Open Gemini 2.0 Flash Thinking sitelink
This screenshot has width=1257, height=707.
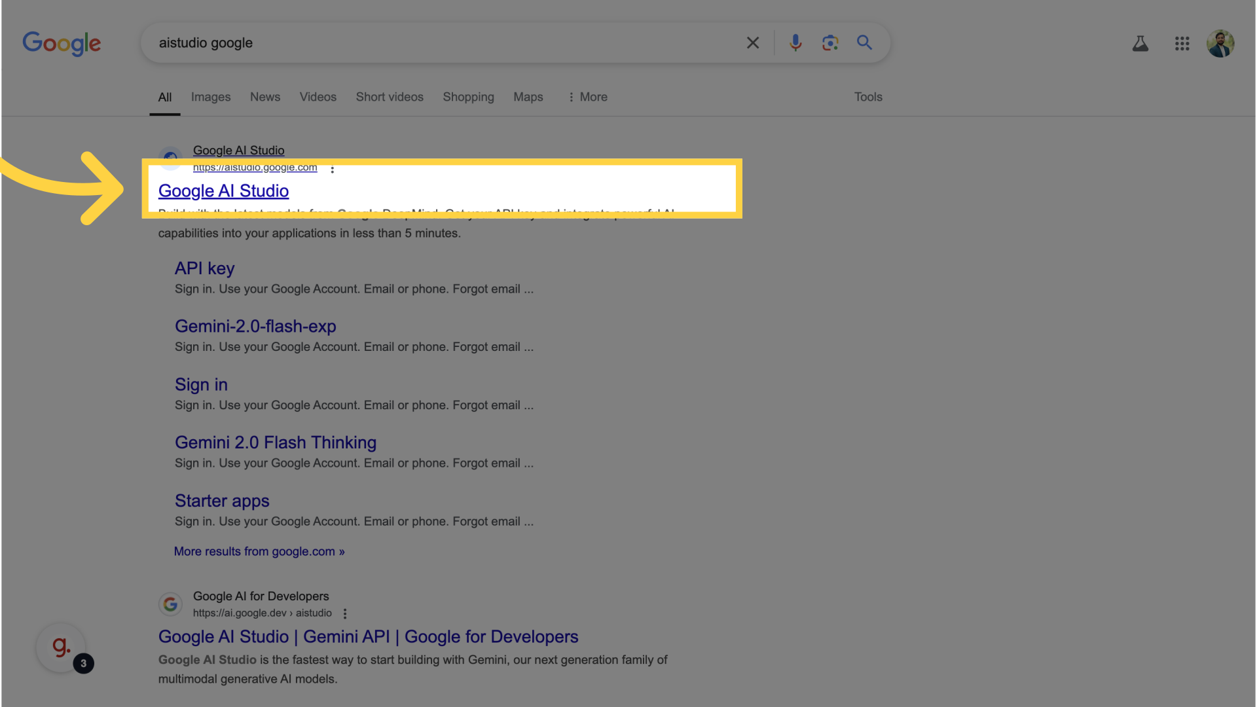[275, 443]
